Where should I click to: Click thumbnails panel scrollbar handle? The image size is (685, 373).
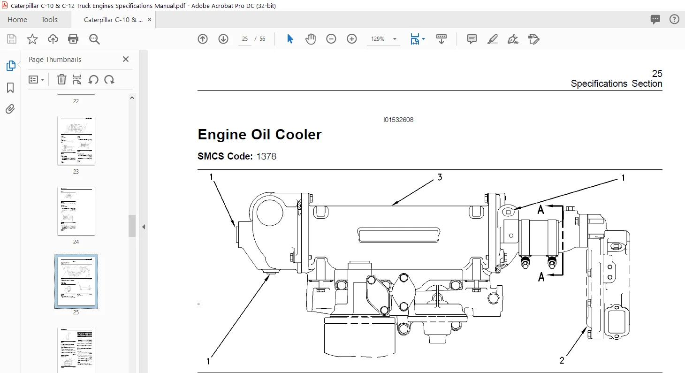tap(132, 226)
